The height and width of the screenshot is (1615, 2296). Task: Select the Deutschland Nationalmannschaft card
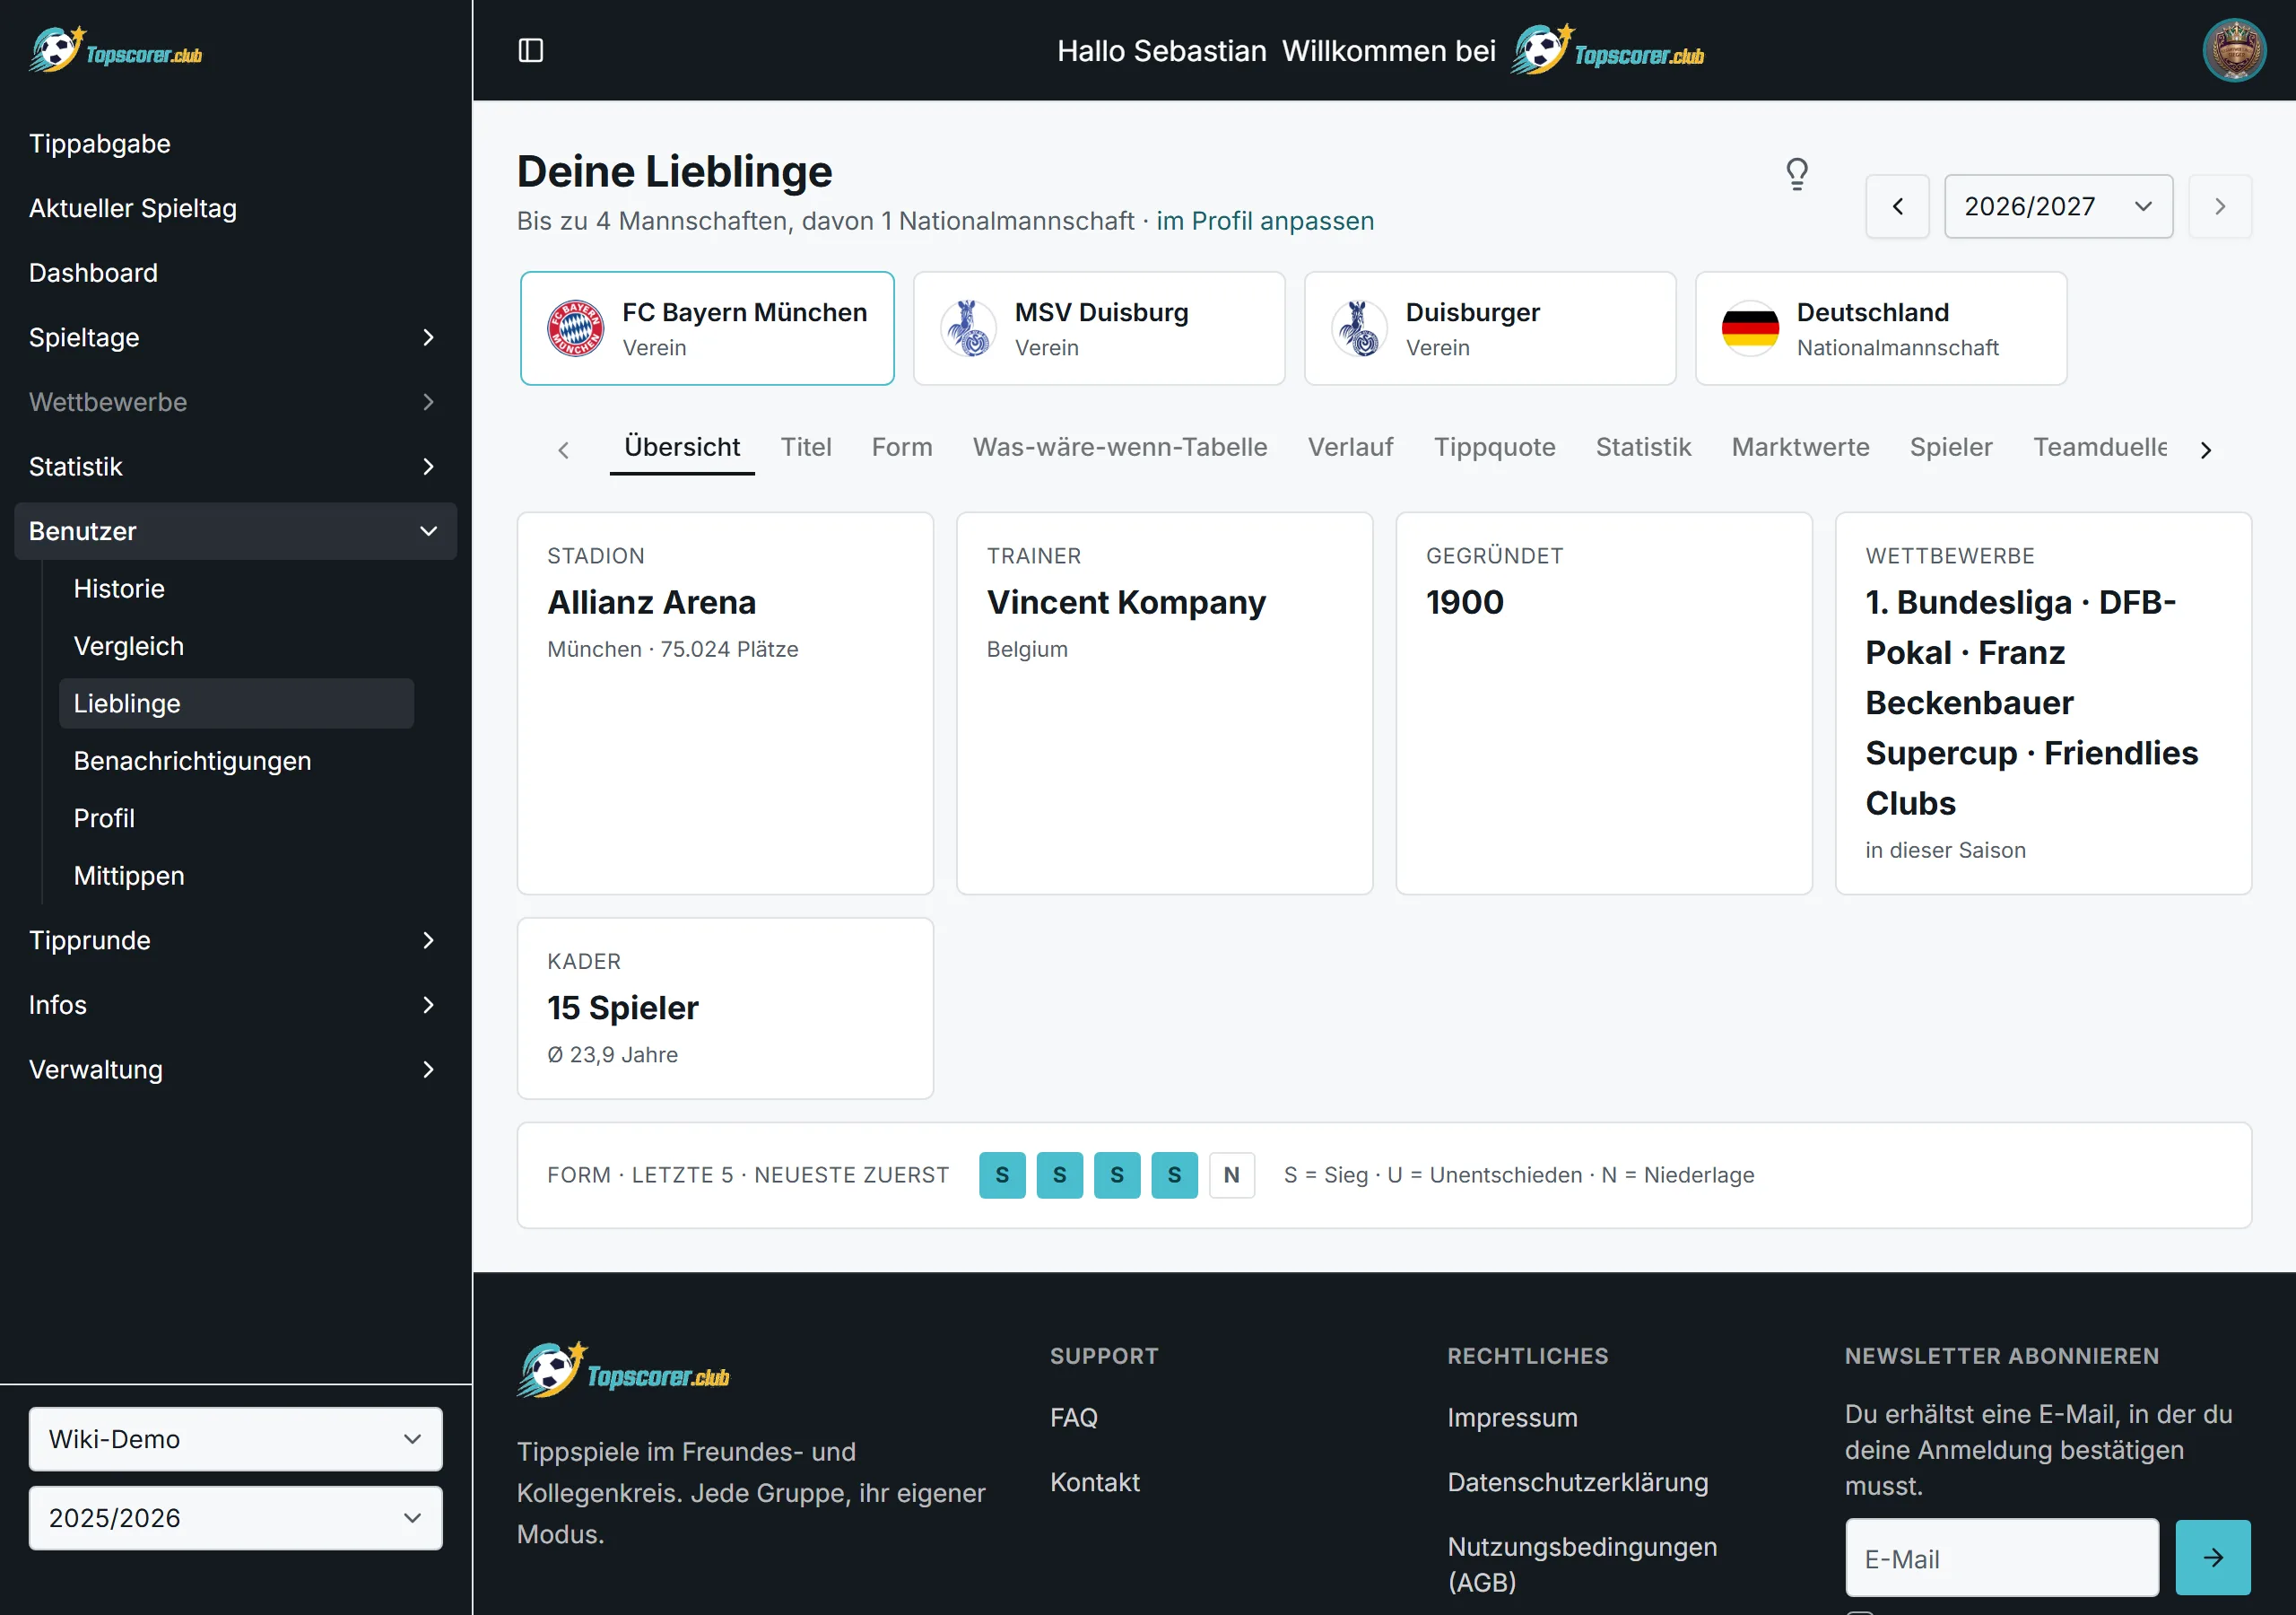pyautogui.click(x=1880, y=328)
